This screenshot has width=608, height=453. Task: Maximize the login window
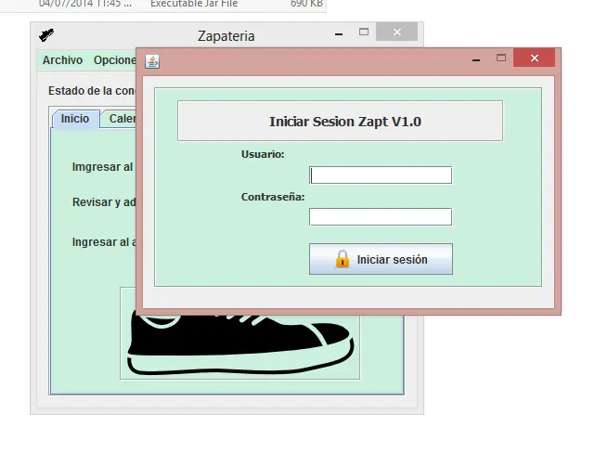(x=501, y=58)
